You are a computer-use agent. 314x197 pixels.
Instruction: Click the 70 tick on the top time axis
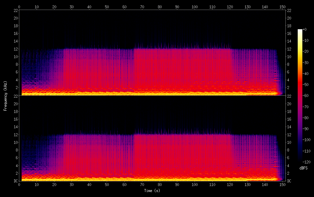coord(142,7)
